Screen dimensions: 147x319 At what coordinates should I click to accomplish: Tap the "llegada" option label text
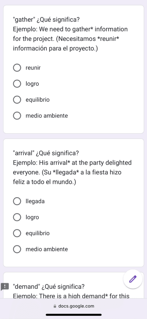[35, 202]
